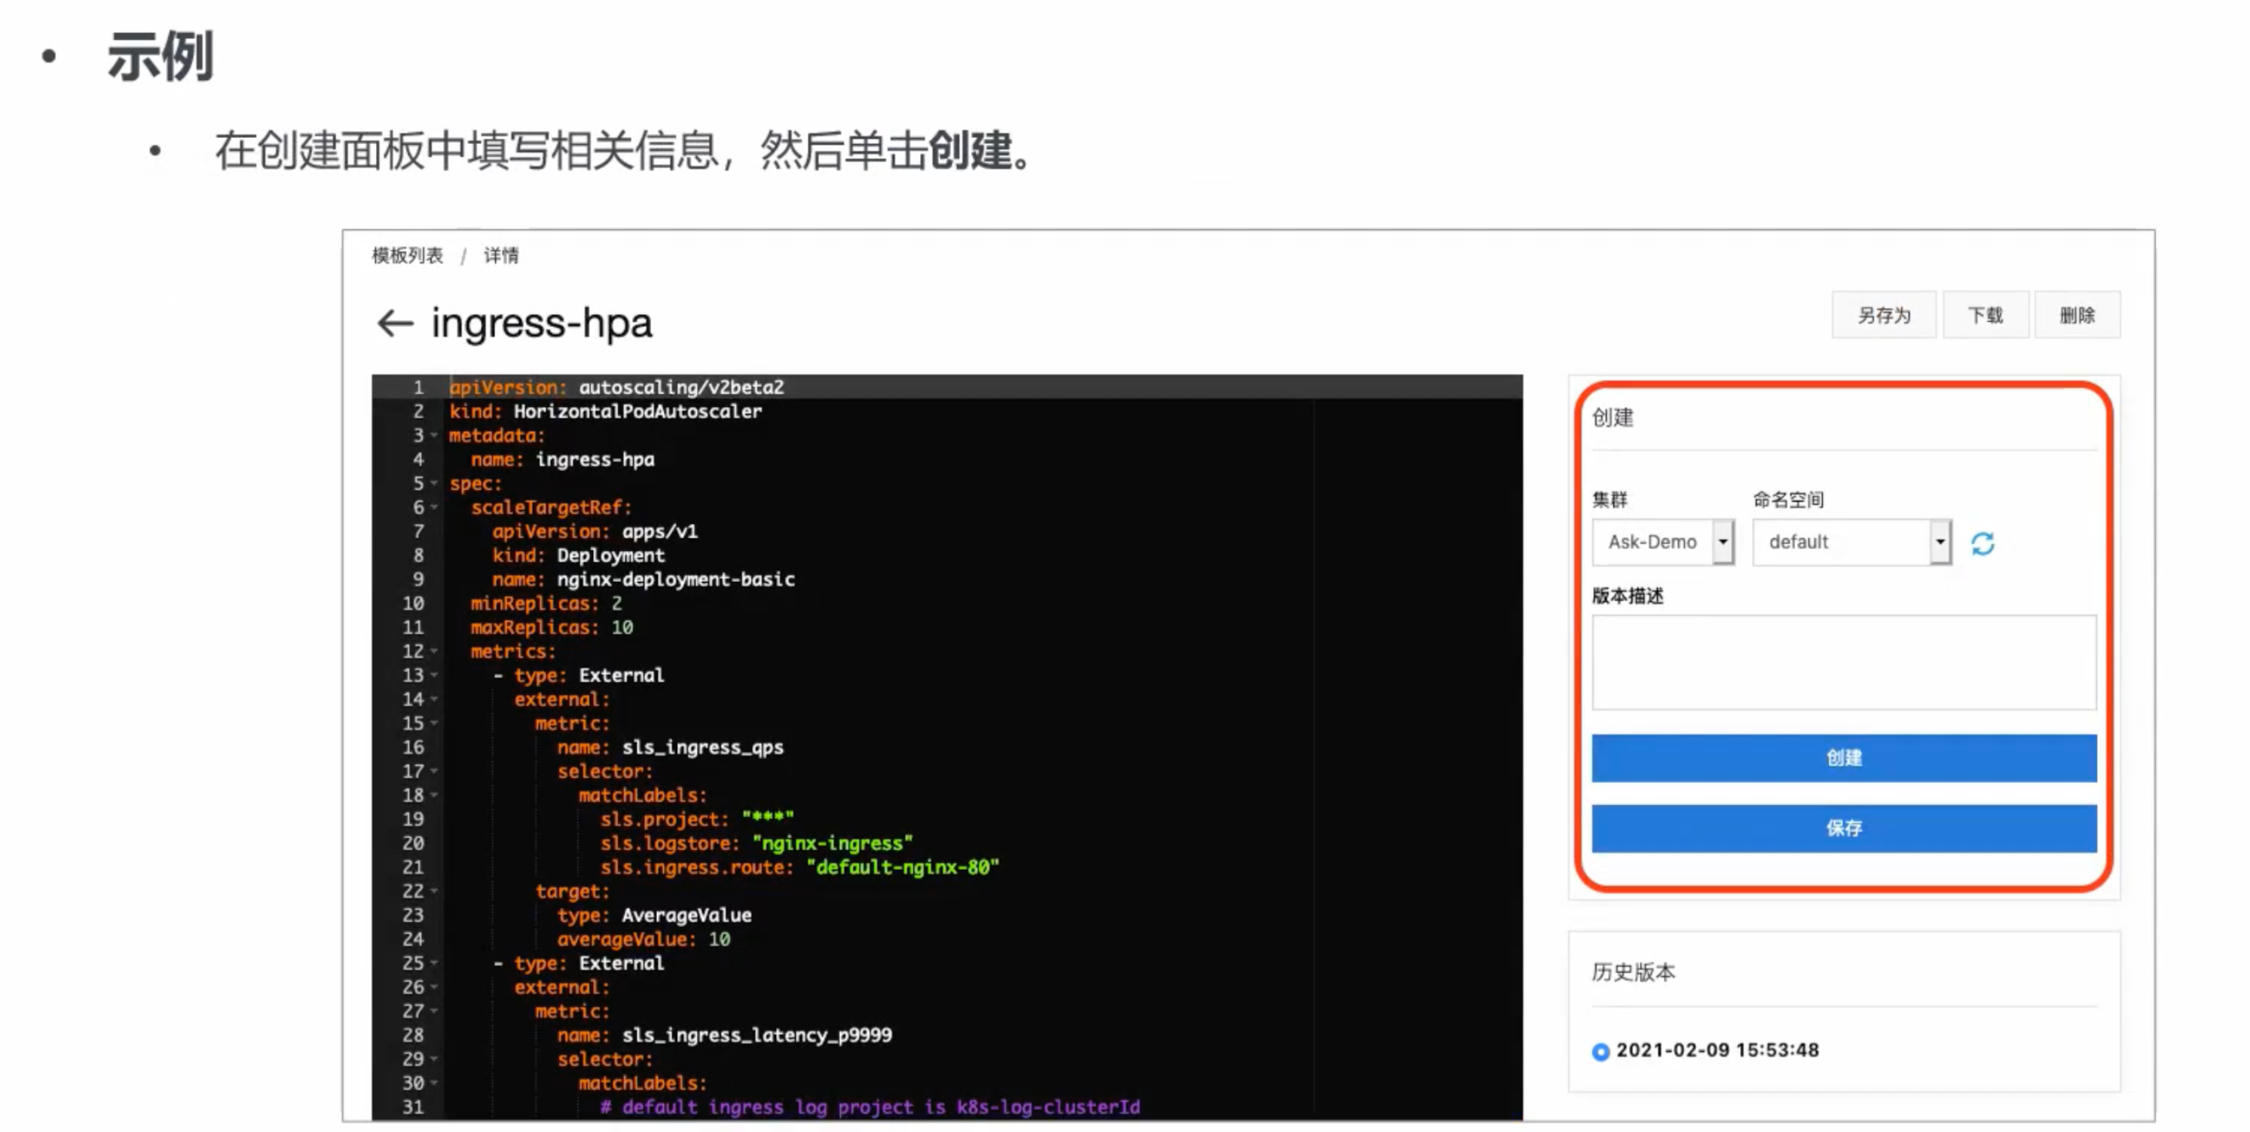Image resolution: width=2250 pixels, height=1132 pixels.
Task: Collapse the metrics fold arrow on line 12
Action: pyautogui.click(x=434, y=650)
